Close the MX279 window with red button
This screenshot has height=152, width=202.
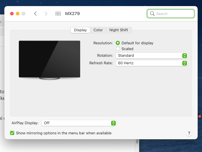point(12,14)
